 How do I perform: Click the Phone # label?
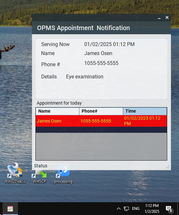point(51,64)
